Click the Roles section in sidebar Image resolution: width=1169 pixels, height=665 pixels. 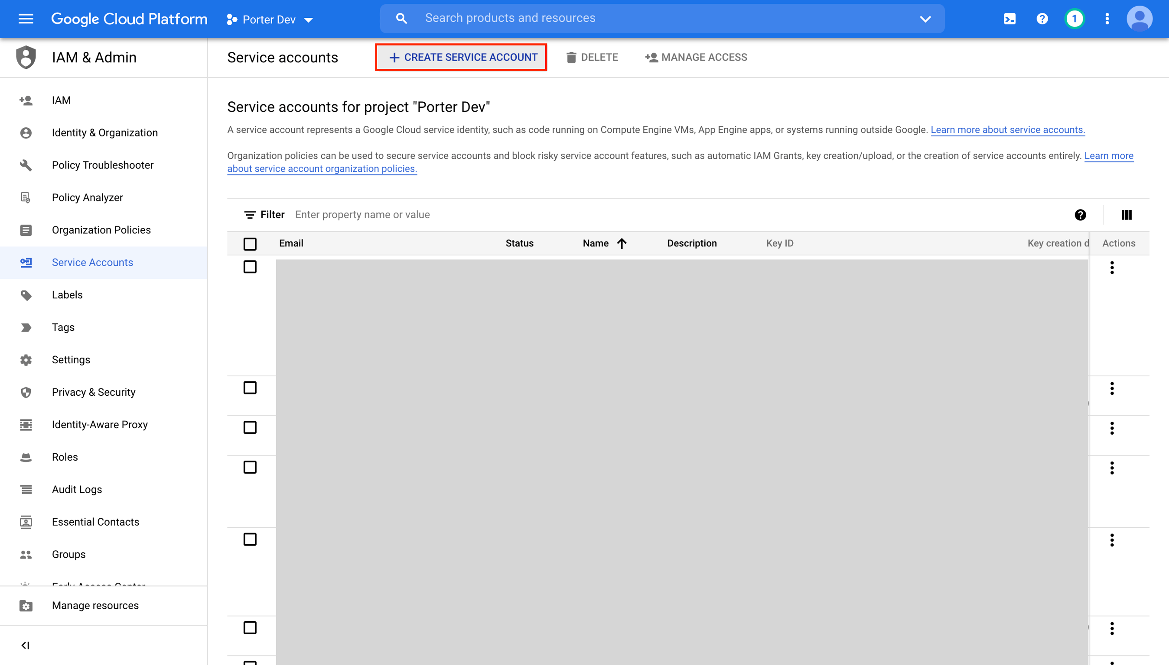(x=64, y=456)
